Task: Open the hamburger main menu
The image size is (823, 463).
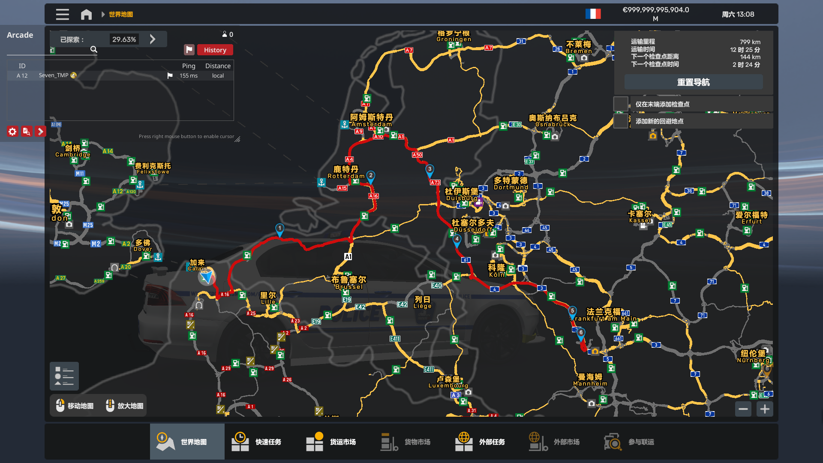Action: 62,14
